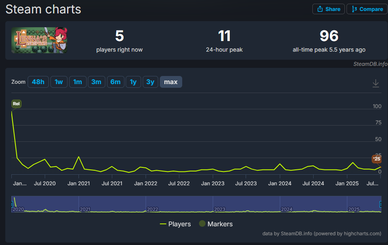Toggle the Markers series in legend
Image resolution: width=388 pixels, height=245 pixels.
pyautogui.click(x=216, y=224)
